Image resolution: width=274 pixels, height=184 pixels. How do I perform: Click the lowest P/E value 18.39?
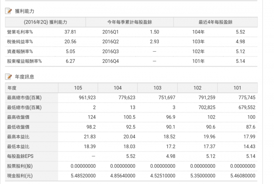[90, 146]
